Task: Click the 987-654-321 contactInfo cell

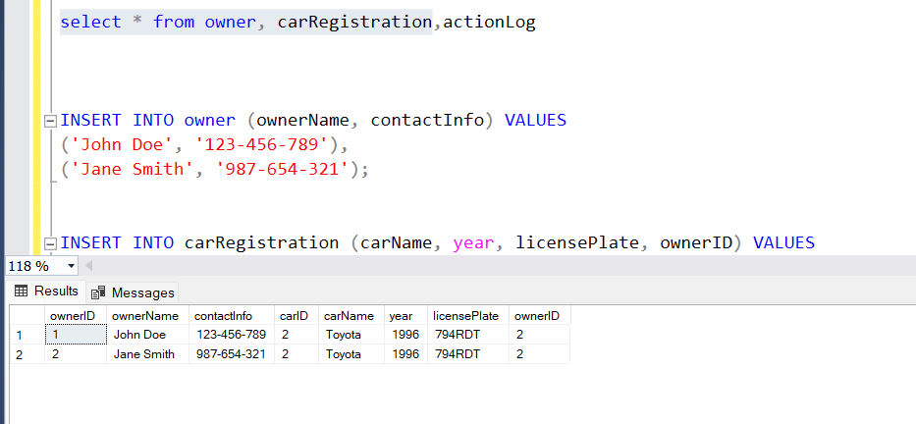Action: coord(232,354)
